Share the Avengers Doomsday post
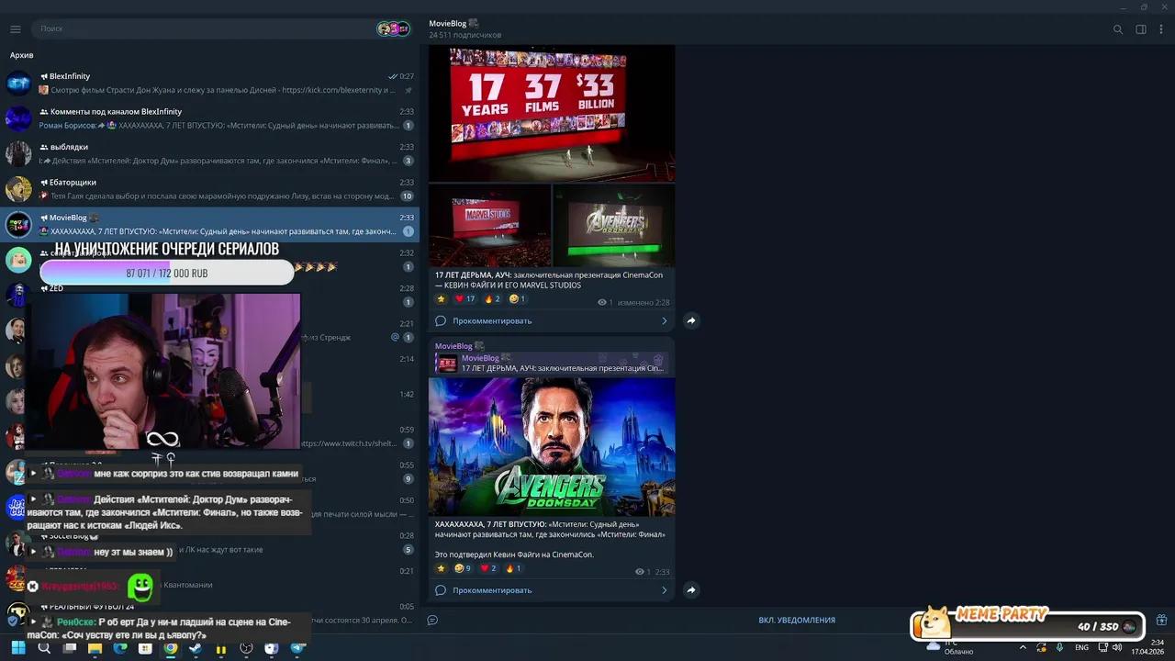This screenshot has height=661, width=1175. pyautogui.click(x=691, y=590)
